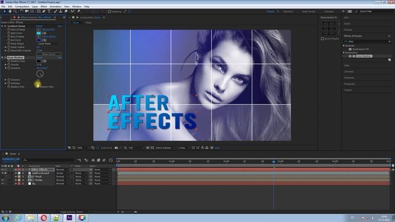Select the Pen tool

point(44,11)
